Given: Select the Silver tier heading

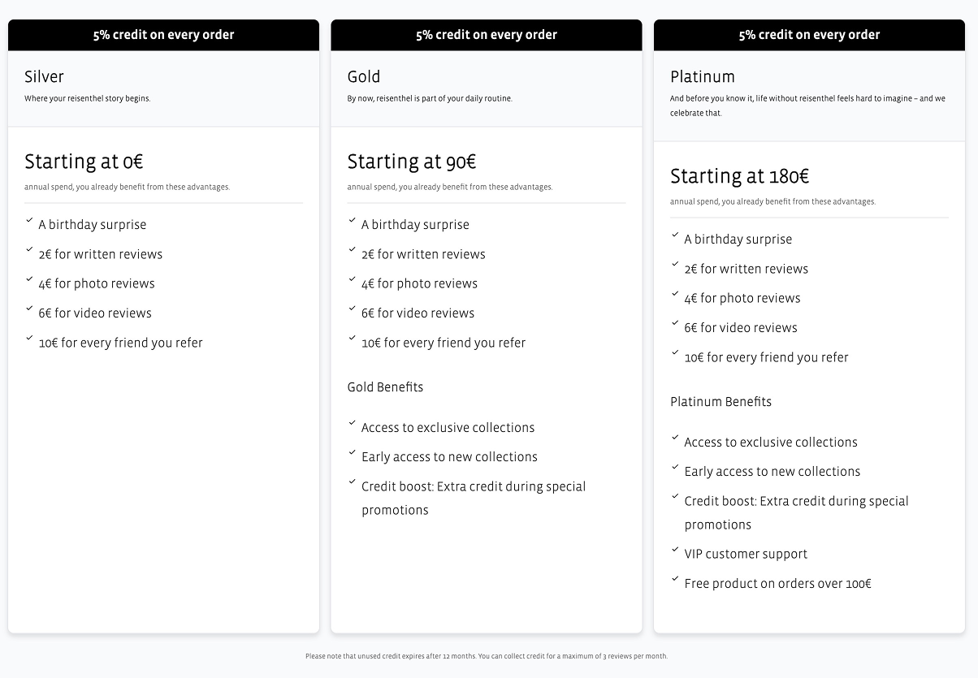Looking at the screenshot, I should coord(44,77).
